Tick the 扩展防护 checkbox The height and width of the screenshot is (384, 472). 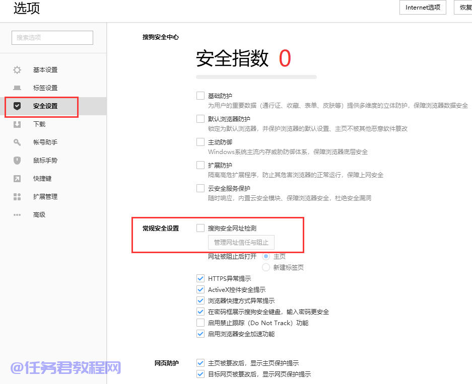click(200, 165)
